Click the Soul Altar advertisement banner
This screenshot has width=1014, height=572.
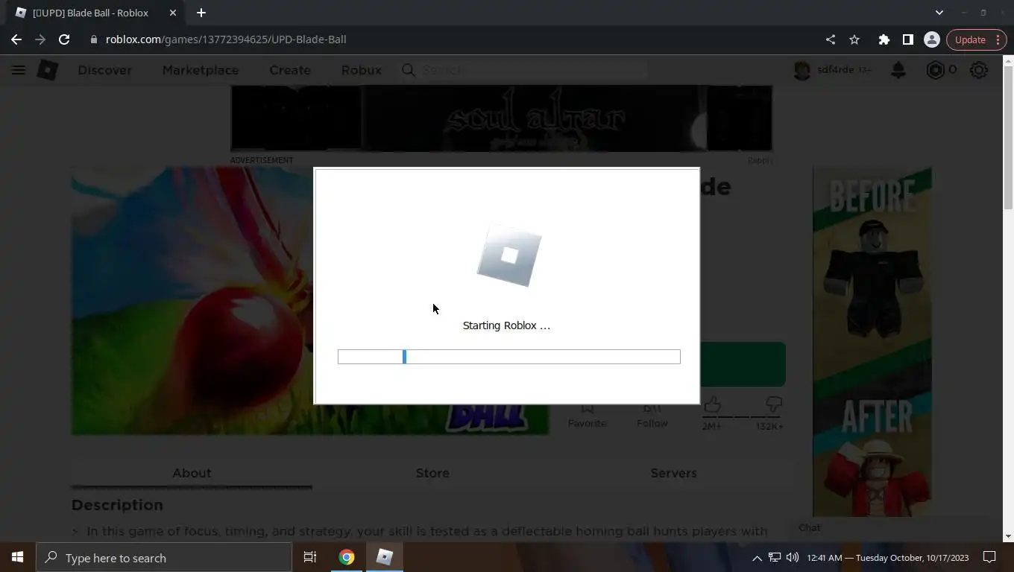pyautogui.click(x=501, y=118)
